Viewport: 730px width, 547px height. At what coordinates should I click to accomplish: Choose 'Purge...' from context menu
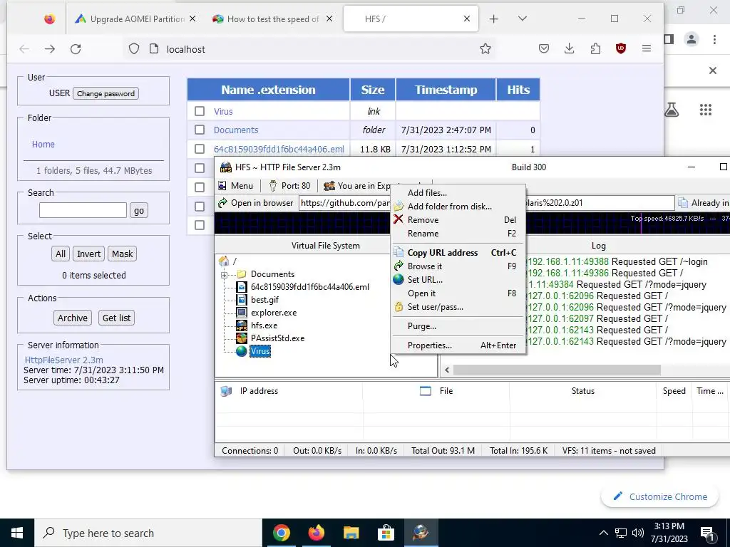pyautogui.click(x=458, y=326)
